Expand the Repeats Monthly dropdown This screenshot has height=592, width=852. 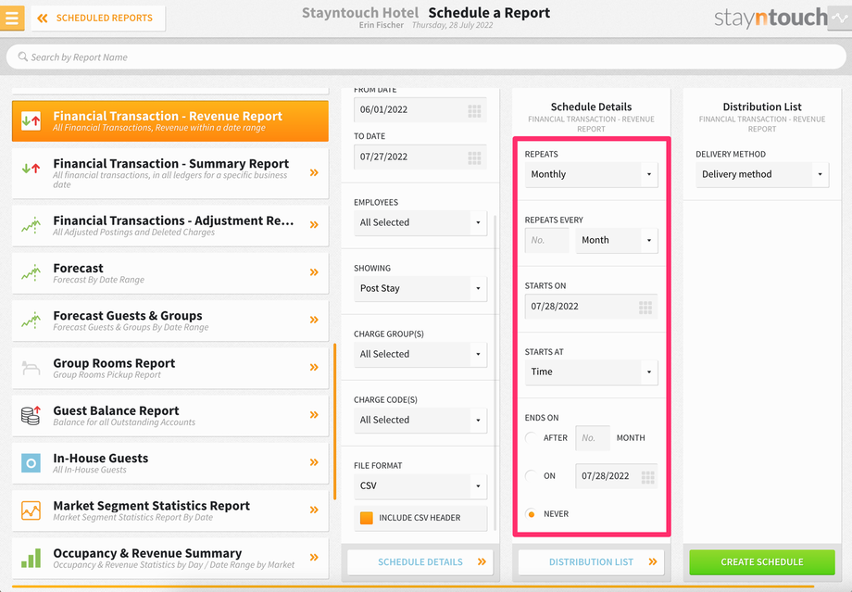click(x=591, y=174)
